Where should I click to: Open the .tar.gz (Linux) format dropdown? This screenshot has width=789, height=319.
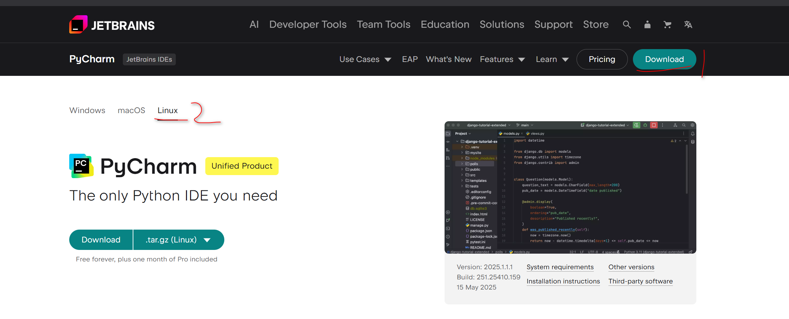[x=179, y=240]
